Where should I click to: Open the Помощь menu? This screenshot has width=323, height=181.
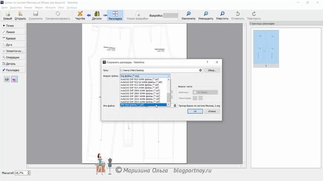(x=72, y=8)
